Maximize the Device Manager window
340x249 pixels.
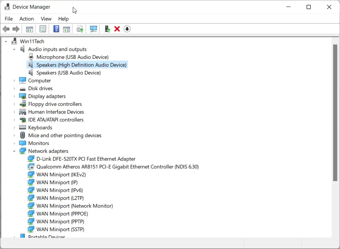pyautogui.click(x=309, y=7)
